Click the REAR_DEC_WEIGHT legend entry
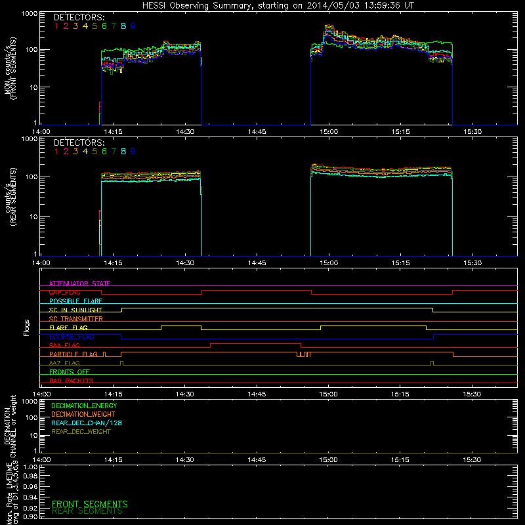Image resolution: width=525 pixels, height=525 pixels. point(81,432)
